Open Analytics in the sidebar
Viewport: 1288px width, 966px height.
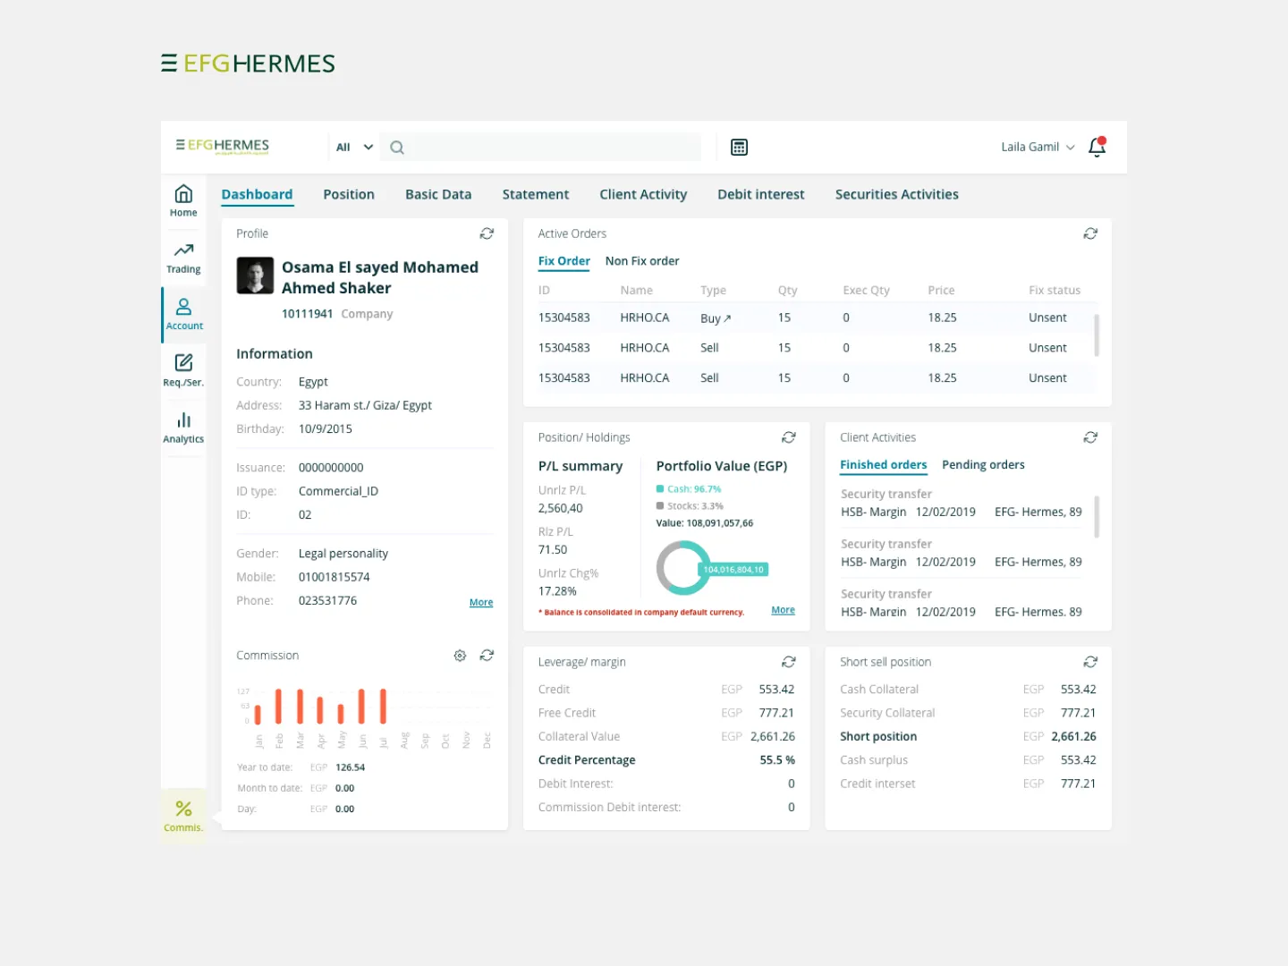183,427
